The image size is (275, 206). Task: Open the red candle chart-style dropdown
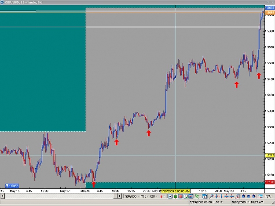162,196
